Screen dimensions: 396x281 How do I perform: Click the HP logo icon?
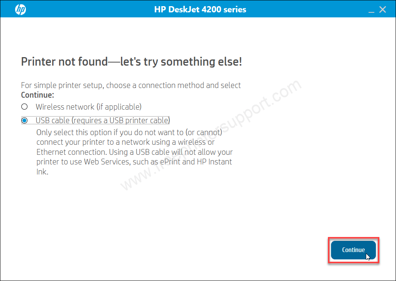click(x=20, y=10)
